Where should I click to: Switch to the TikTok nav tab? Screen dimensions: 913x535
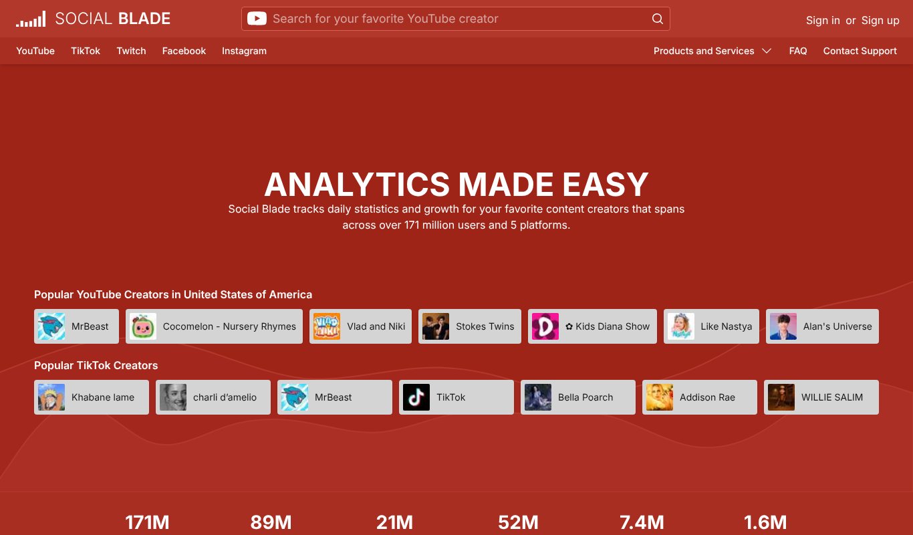click(86, 51)
